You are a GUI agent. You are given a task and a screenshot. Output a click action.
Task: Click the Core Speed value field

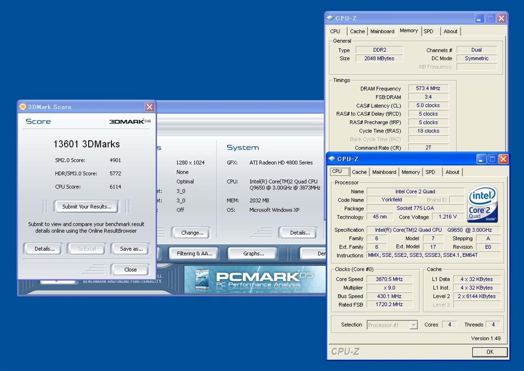[390, 280]
